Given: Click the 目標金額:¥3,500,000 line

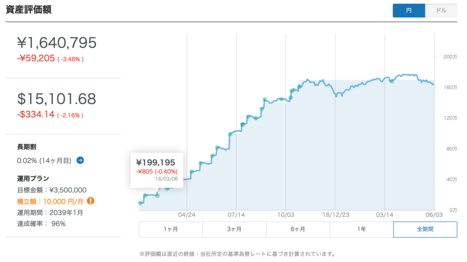Looking at the screenshot, I should click(52, 190).
